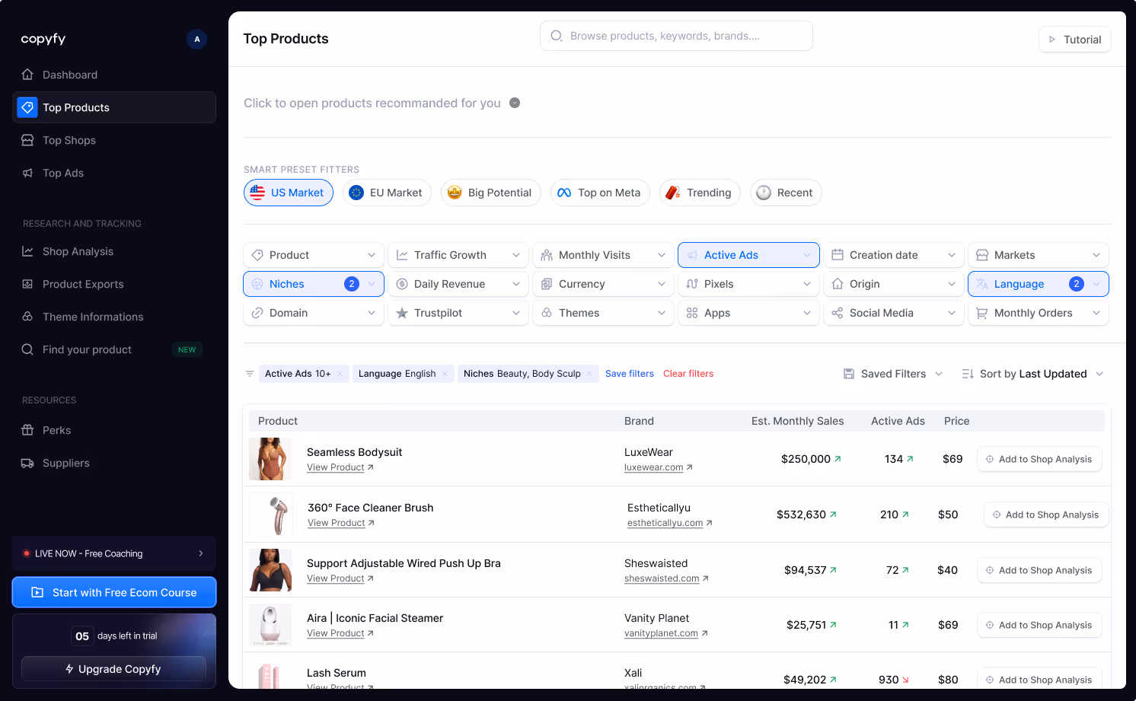Open Currency filter dropdown
This screenshot has width=1136, height=701.
point(603,284)
